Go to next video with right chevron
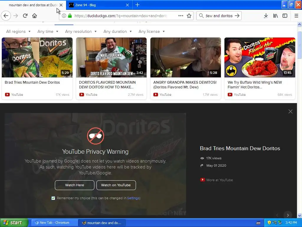Screen dimensions: 302x227 [288, 215]
